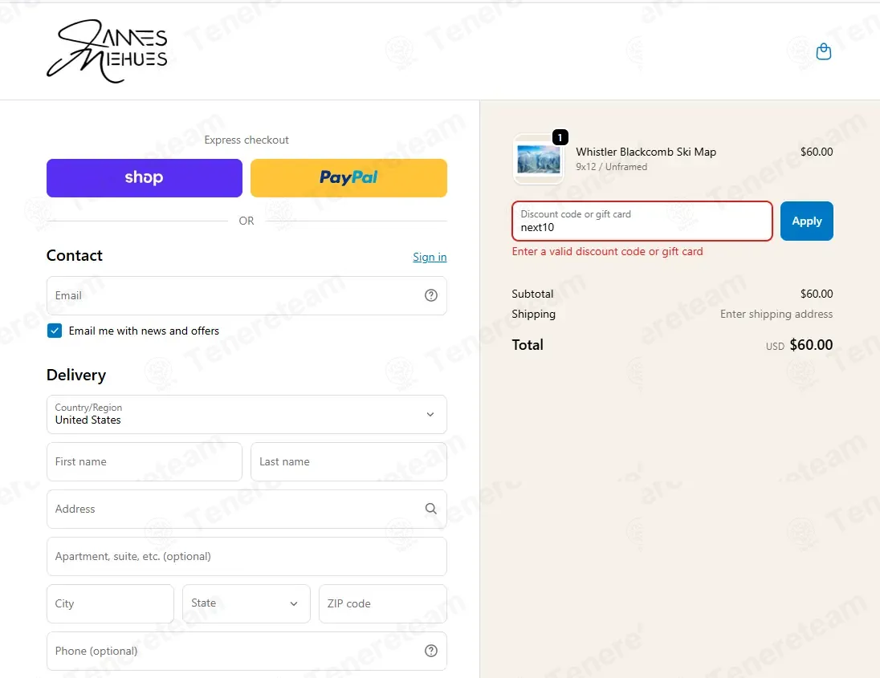Click the Contact heading
The height and width of the screenshot is (678, 880).
click(74, 255)
